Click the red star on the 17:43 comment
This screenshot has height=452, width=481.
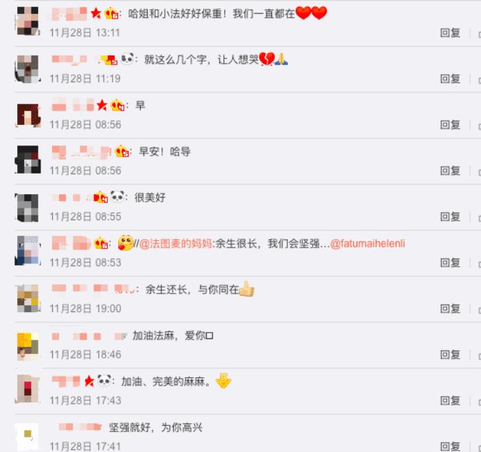coord(89,381)
